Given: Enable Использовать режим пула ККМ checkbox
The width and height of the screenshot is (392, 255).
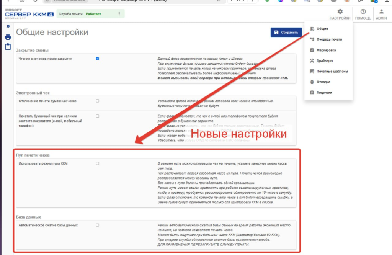Looking at the screenshot, I should 98,163.
